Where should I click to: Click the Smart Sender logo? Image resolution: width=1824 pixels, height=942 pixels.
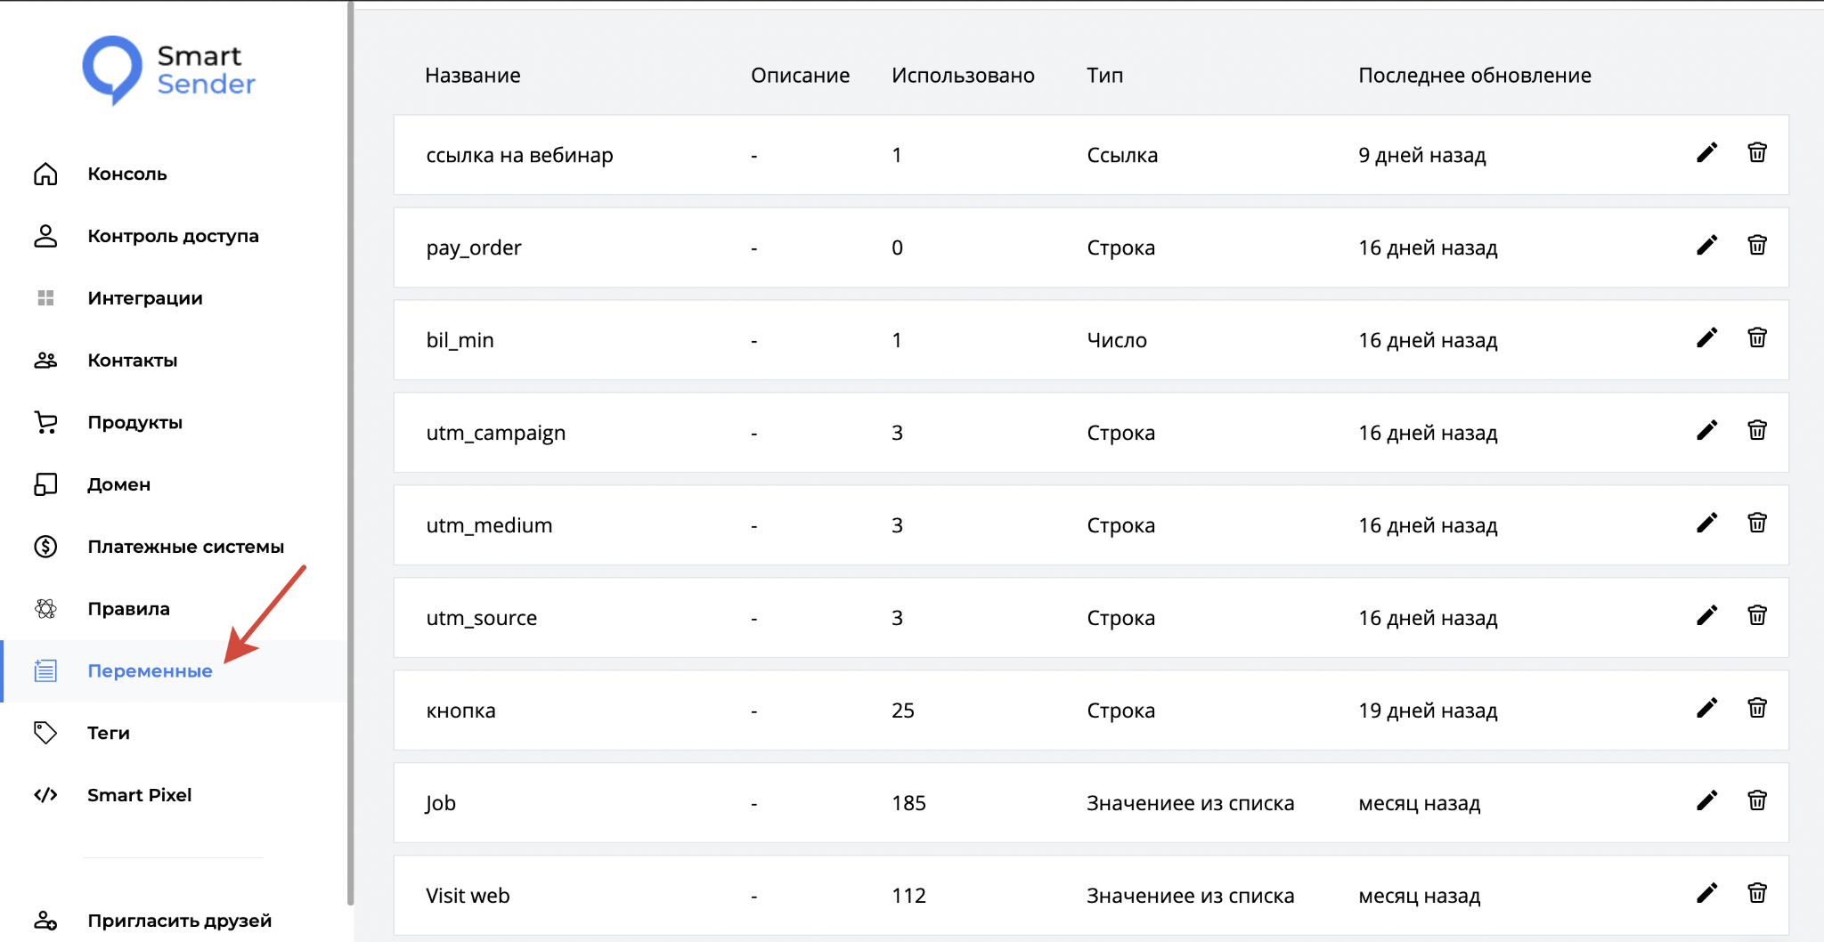[x=169, y=69]
